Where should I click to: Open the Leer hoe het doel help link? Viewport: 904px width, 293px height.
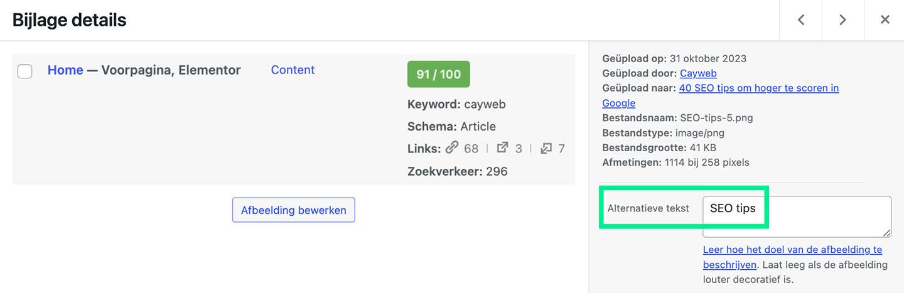[x=792, y=257]
